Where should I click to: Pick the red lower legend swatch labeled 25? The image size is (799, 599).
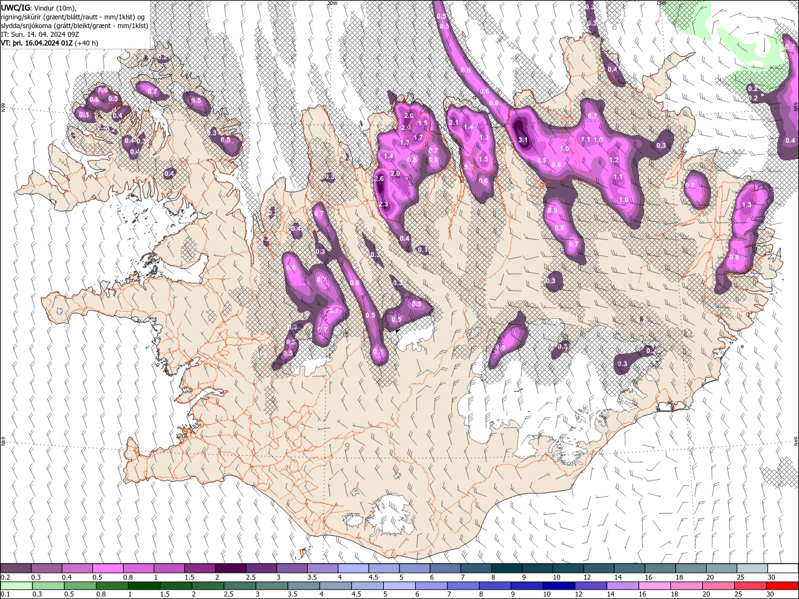pos(751,586)
